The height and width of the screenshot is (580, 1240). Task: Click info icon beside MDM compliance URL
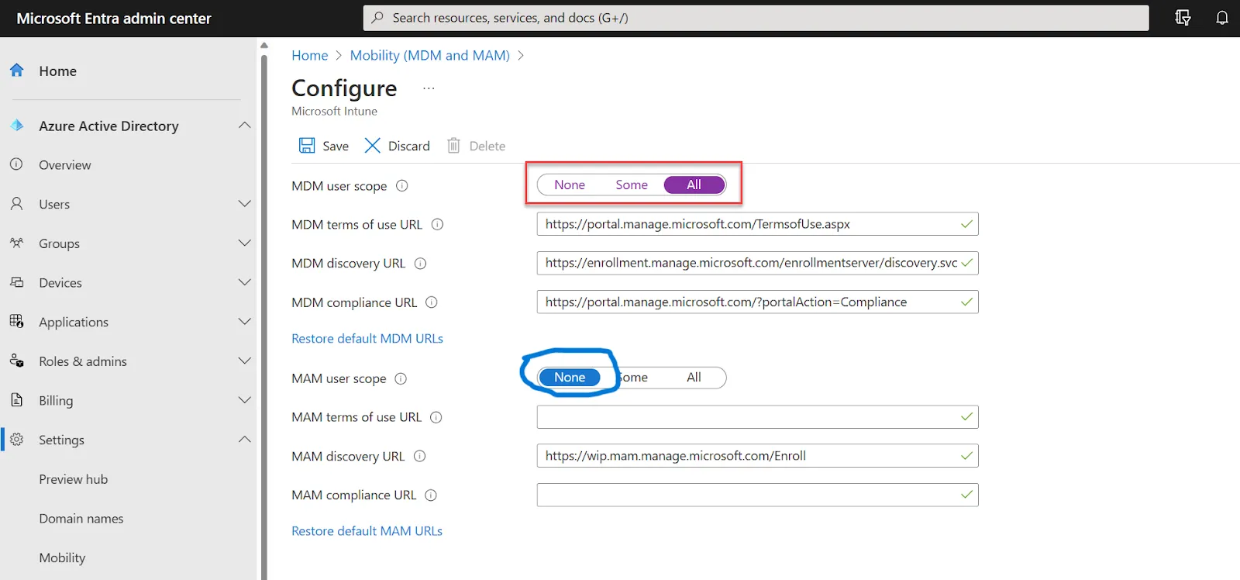432,302
